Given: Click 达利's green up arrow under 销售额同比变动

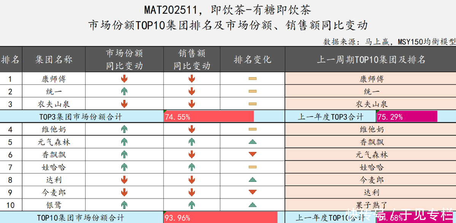Looking at the screenshot, I should [192, 180].
